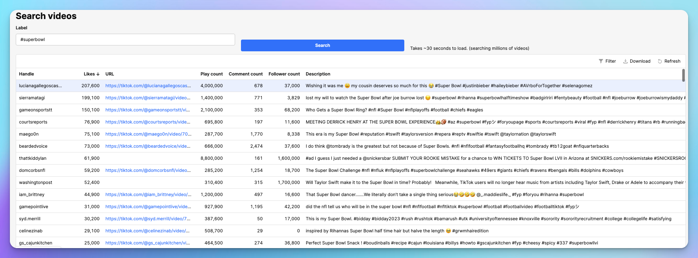Sort by the Follower count column header

point(284,74)
